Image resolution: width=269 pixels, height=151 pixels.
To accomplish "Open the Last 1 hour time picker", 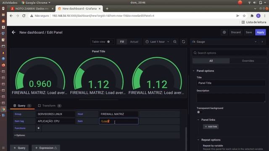I will click(x=157, y=42).
